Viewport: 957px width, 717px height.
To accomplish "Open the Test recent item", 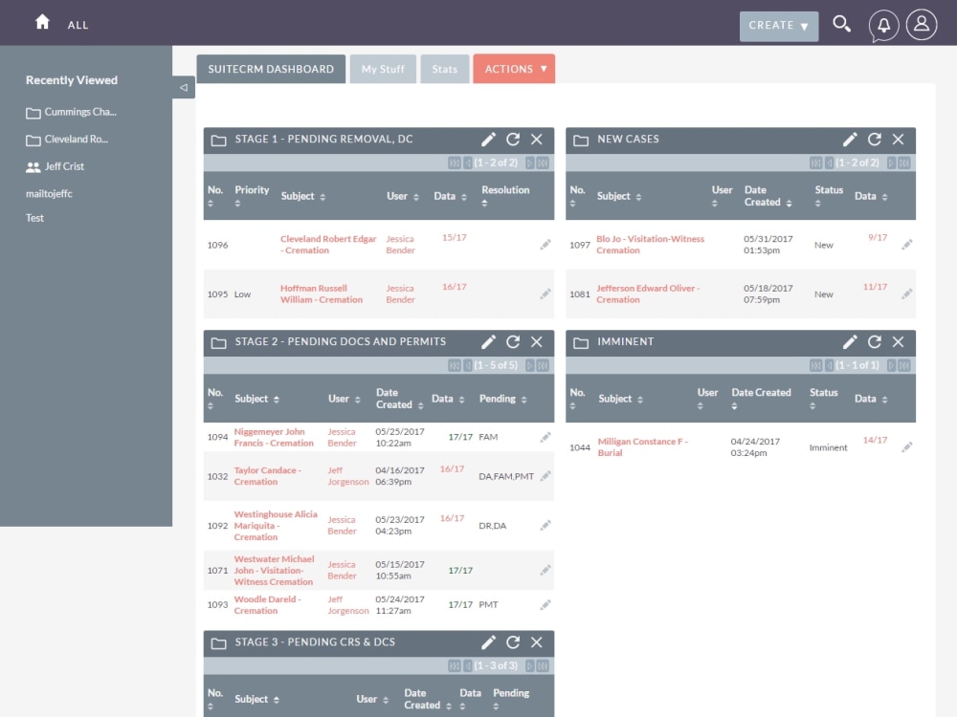I will (x=34, y=218).
